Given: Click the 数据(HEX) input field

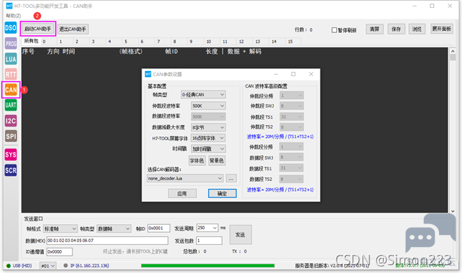Looking at the screenshot, I should point(107,241).
